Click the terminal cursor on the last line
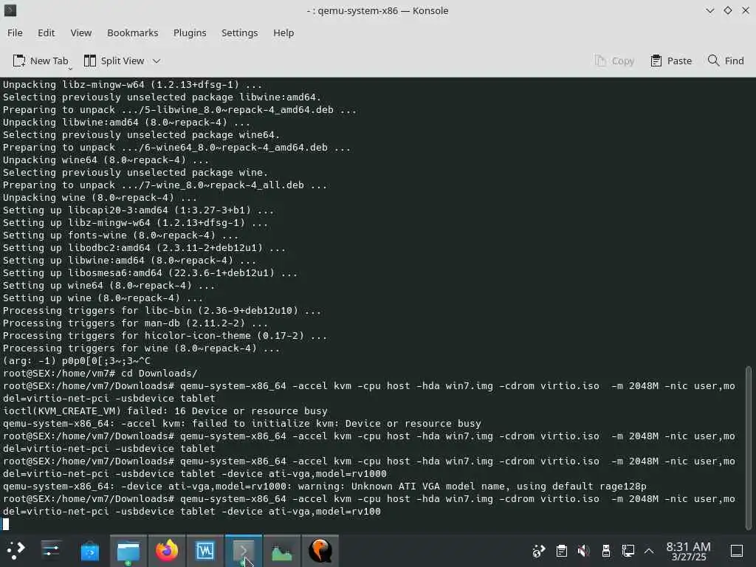Screen dimensions: 756x567 [x=6, y=524]
